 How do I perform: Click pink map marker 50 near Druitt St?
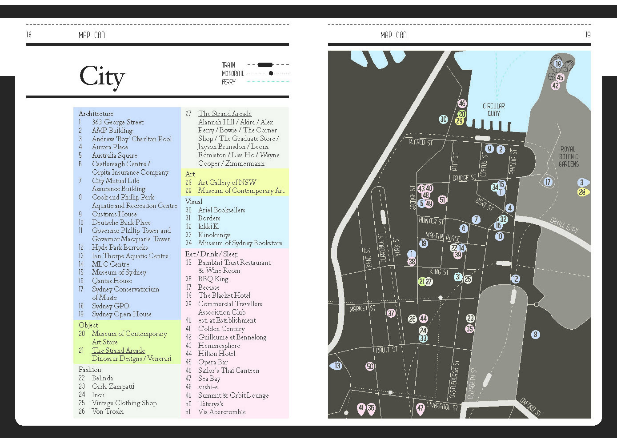(x=370, y=367)
